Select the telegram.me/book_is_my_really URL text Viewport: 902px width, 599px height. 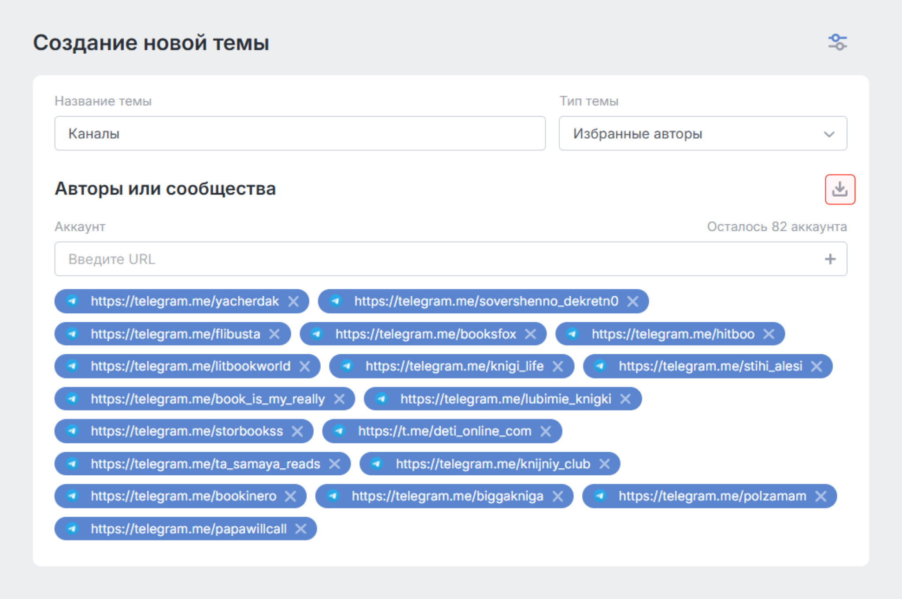point(207,399)
